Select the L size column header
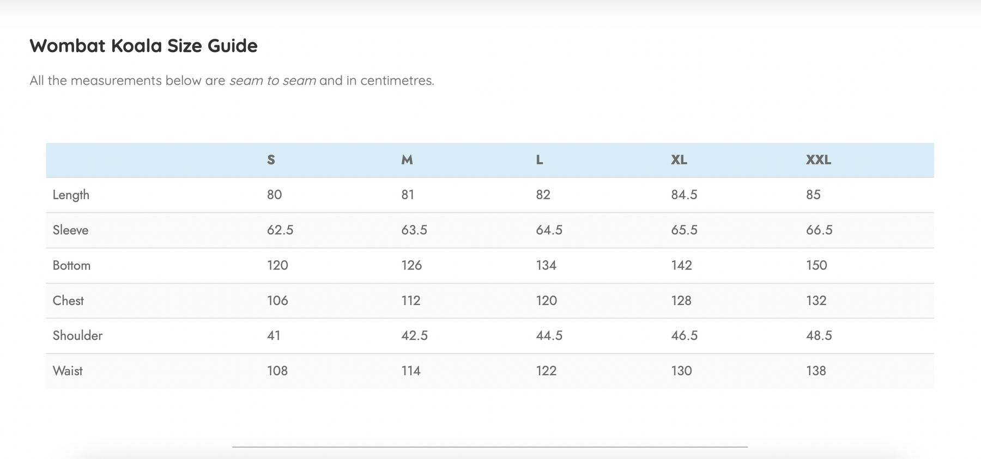Image resolution: width=981 pixels, height=459 pixels. pyautogui.click(x=540, y=160)
